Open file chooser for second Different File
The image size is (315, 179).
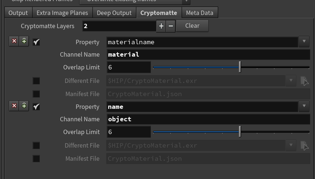point(304,146)
